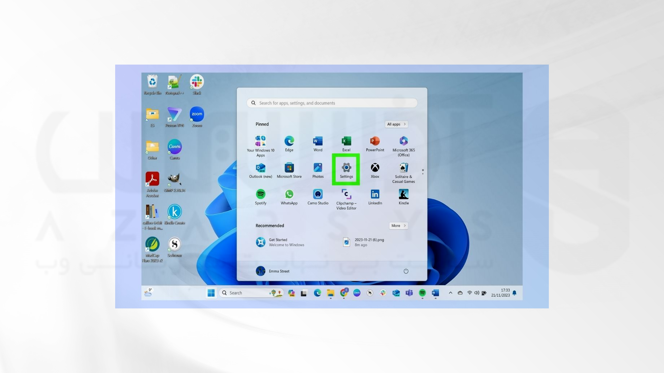Select the Notepad++ desktop shortcut
664x373 pixels.
tap(174, 85)
